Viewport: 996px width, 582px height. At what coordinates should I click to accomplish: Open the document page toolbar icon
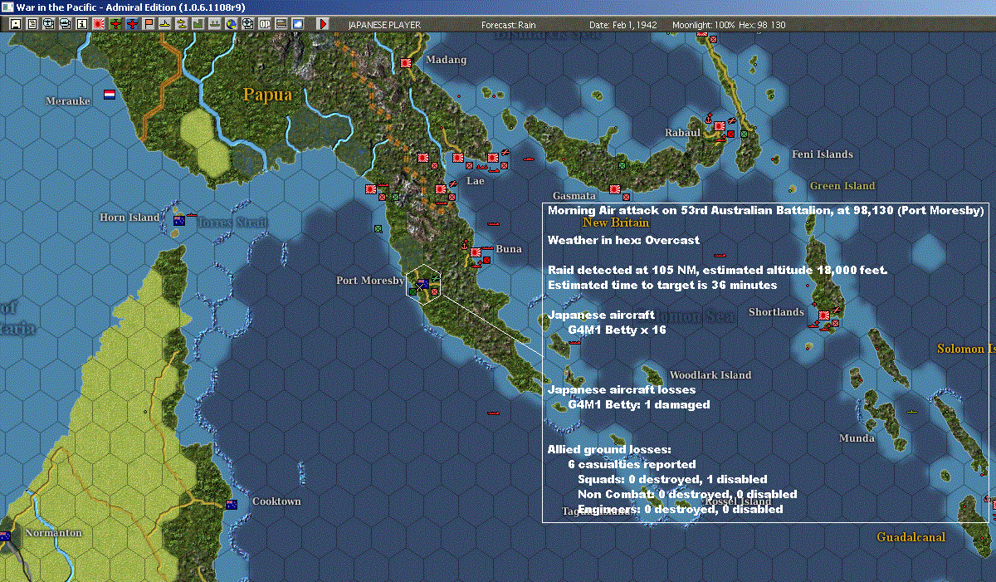pyautogui.click(x=32, y=24)
